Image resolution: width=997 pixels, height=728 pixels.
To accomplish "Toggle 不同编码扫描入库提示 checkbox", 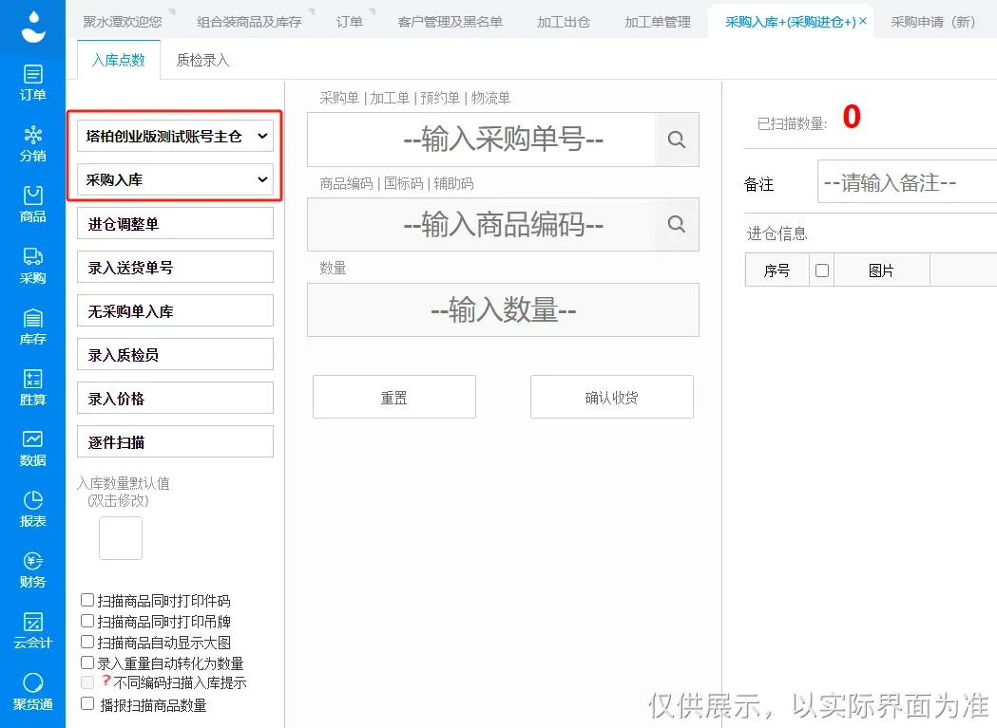I will [x=87, y=682].
